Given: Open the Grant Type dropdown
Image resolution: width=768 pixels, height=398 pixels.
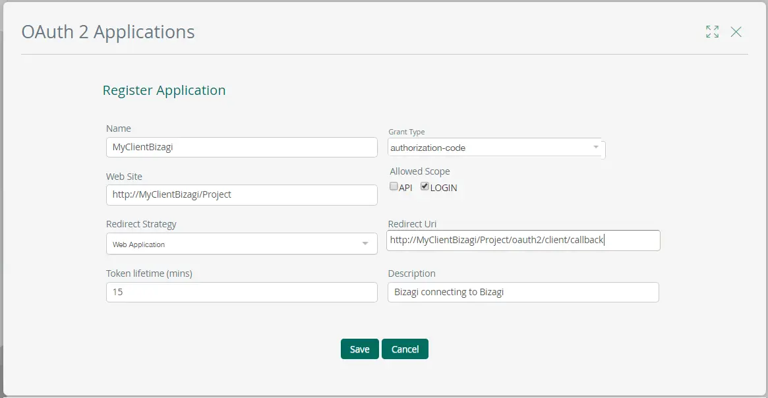Looking at the screenshot, I should 496,148.
